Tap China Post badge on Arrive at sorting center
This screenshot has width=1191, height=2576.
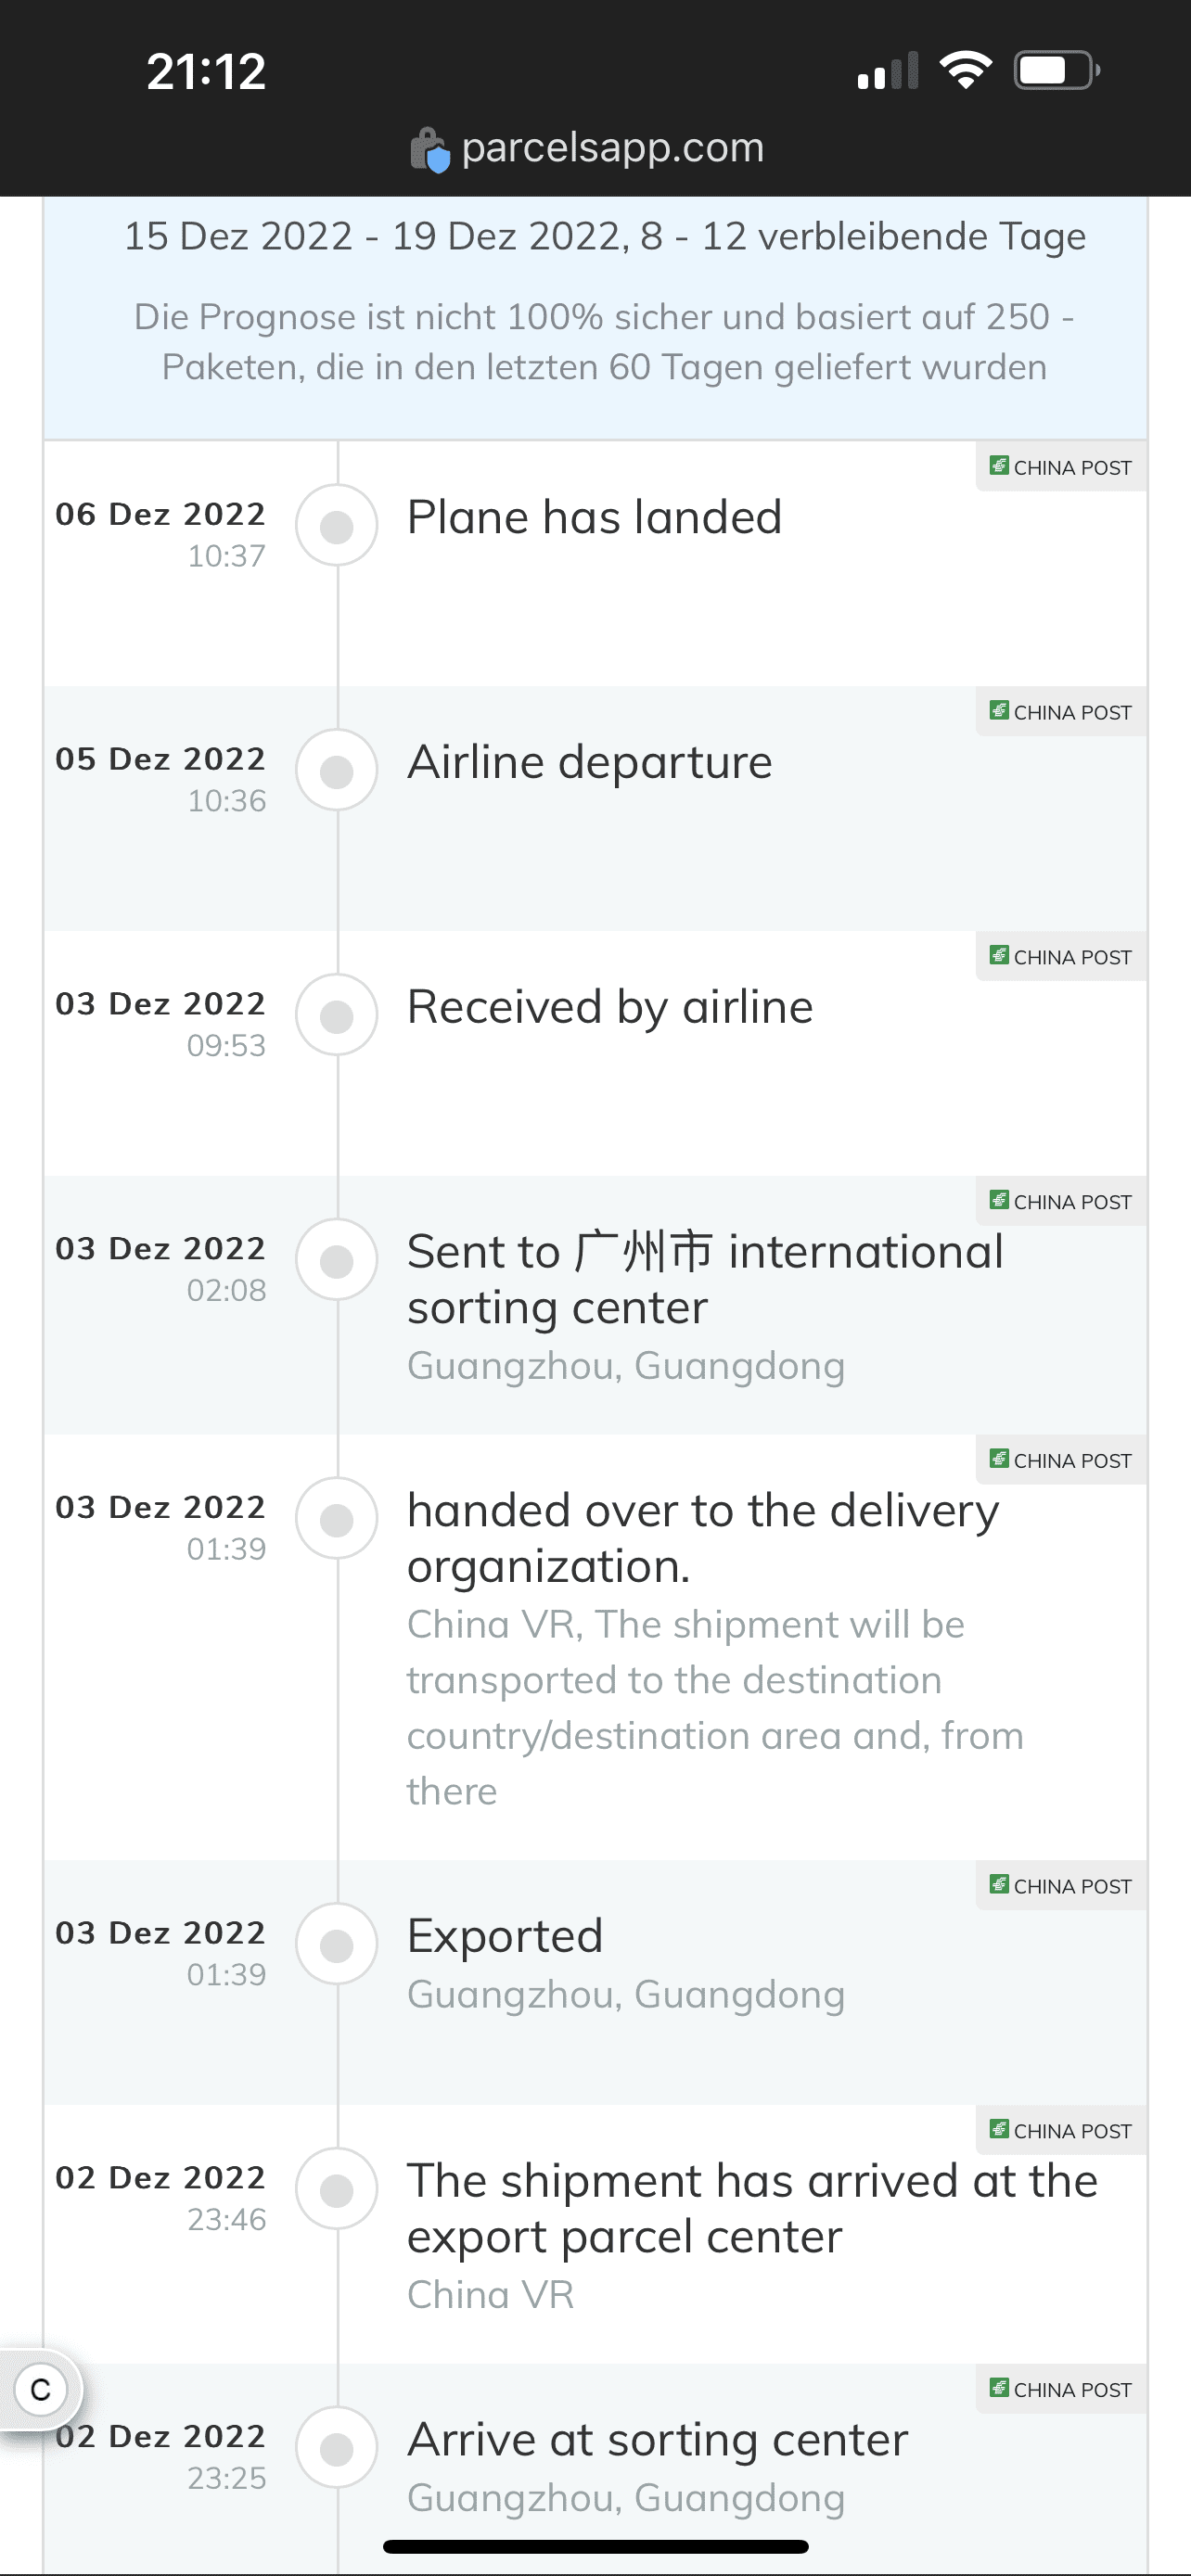[1061, 2389]
